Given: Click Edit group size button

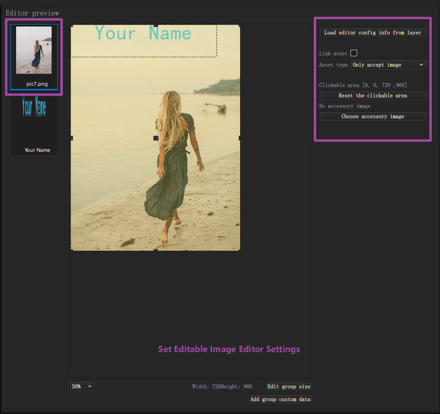Looking at the screenshot, I should tap(289, 387).
